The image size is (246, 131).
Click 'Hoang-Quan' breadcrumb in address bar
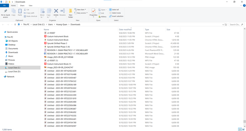pos(61,25)
